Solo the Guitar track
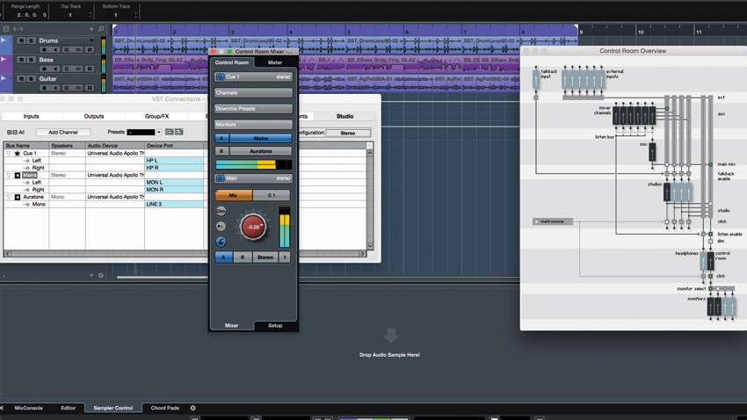The image size is (747, 420). (x=31, y=78)
